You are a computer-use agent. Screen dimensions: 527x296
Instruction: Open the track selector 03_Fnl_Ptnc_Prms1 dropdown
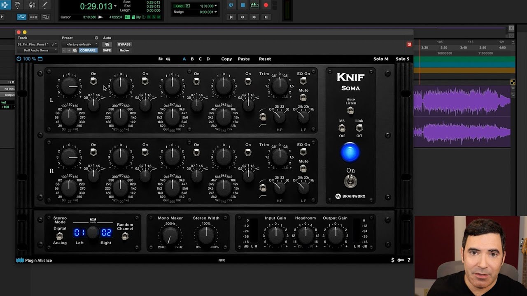33,44
